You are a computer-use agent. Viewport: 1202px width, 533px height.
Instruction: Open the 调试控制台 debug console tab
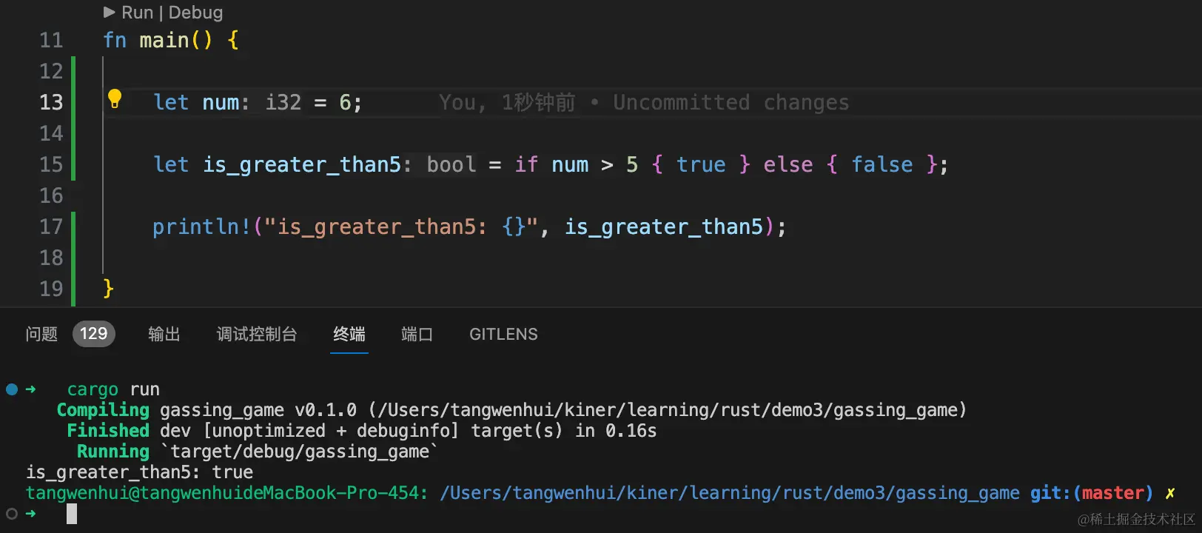(x=256, y=334)
